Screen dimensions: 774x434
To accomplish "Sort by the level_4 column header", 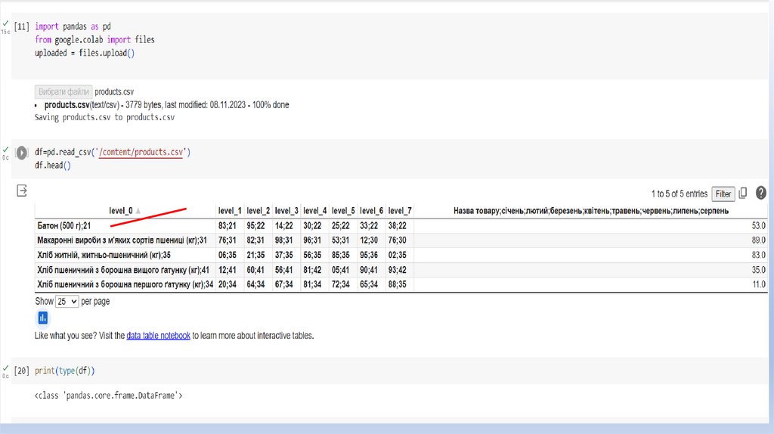I will pos(315,211).
